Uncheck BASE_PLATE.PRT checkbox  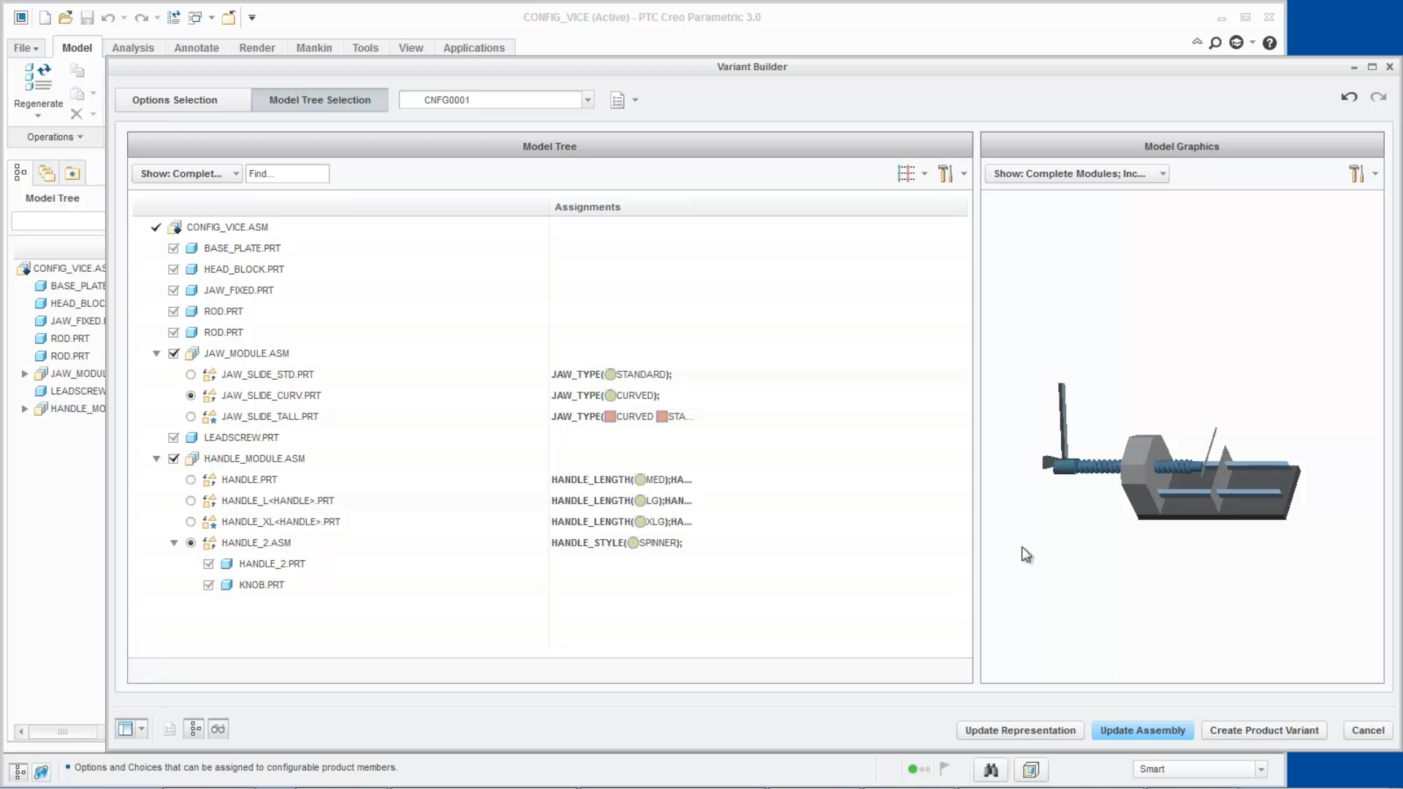(x=173, y=248)
